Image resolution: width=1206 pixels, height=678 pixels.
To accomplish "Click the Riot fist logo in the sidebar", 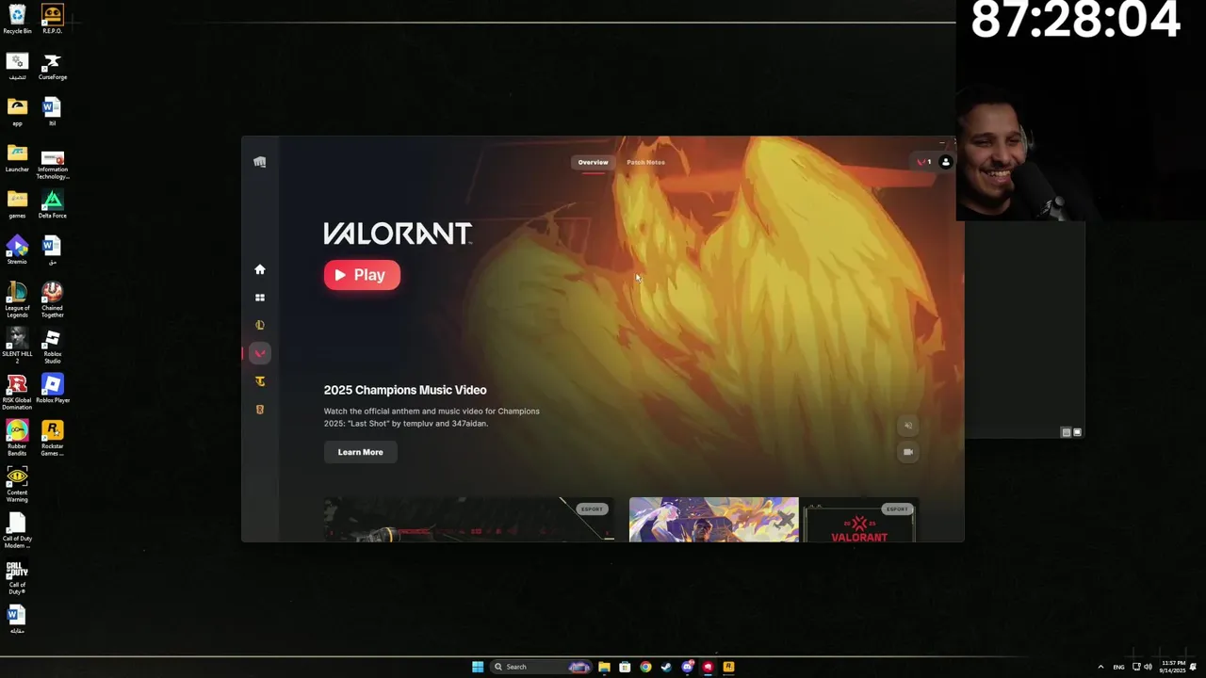I will click(260, 162).
